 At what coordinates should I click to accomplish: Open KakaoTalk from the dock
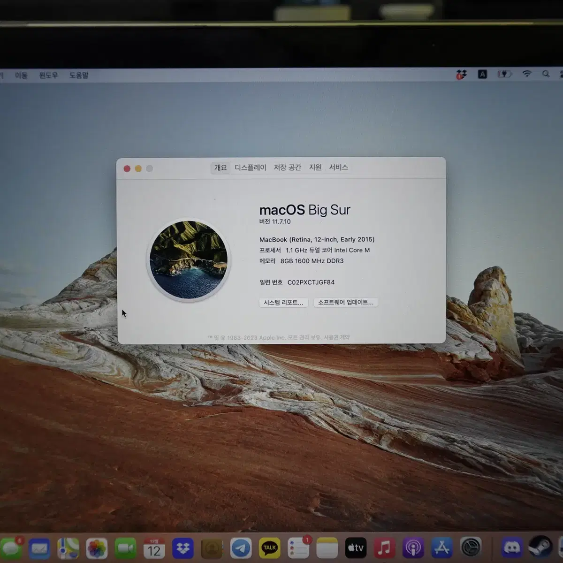click(x=270, y=548)
